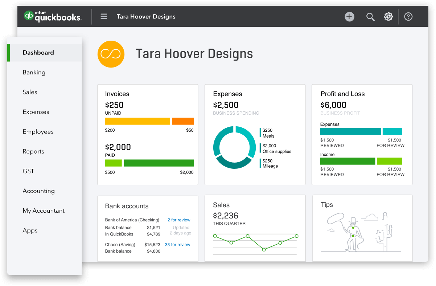436x286 pixels.
Task: Click the Income for-review light green bar
Action: tap(390, 161)
